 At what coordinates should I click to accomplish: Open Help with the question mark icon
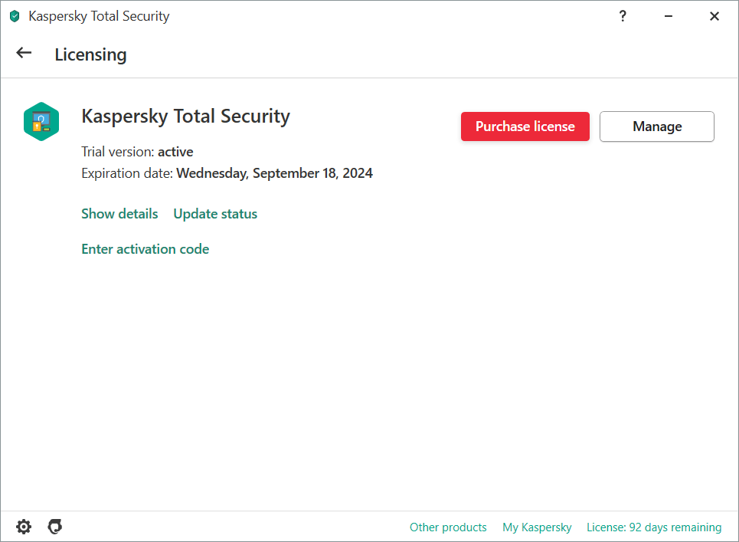pos(623,16)
